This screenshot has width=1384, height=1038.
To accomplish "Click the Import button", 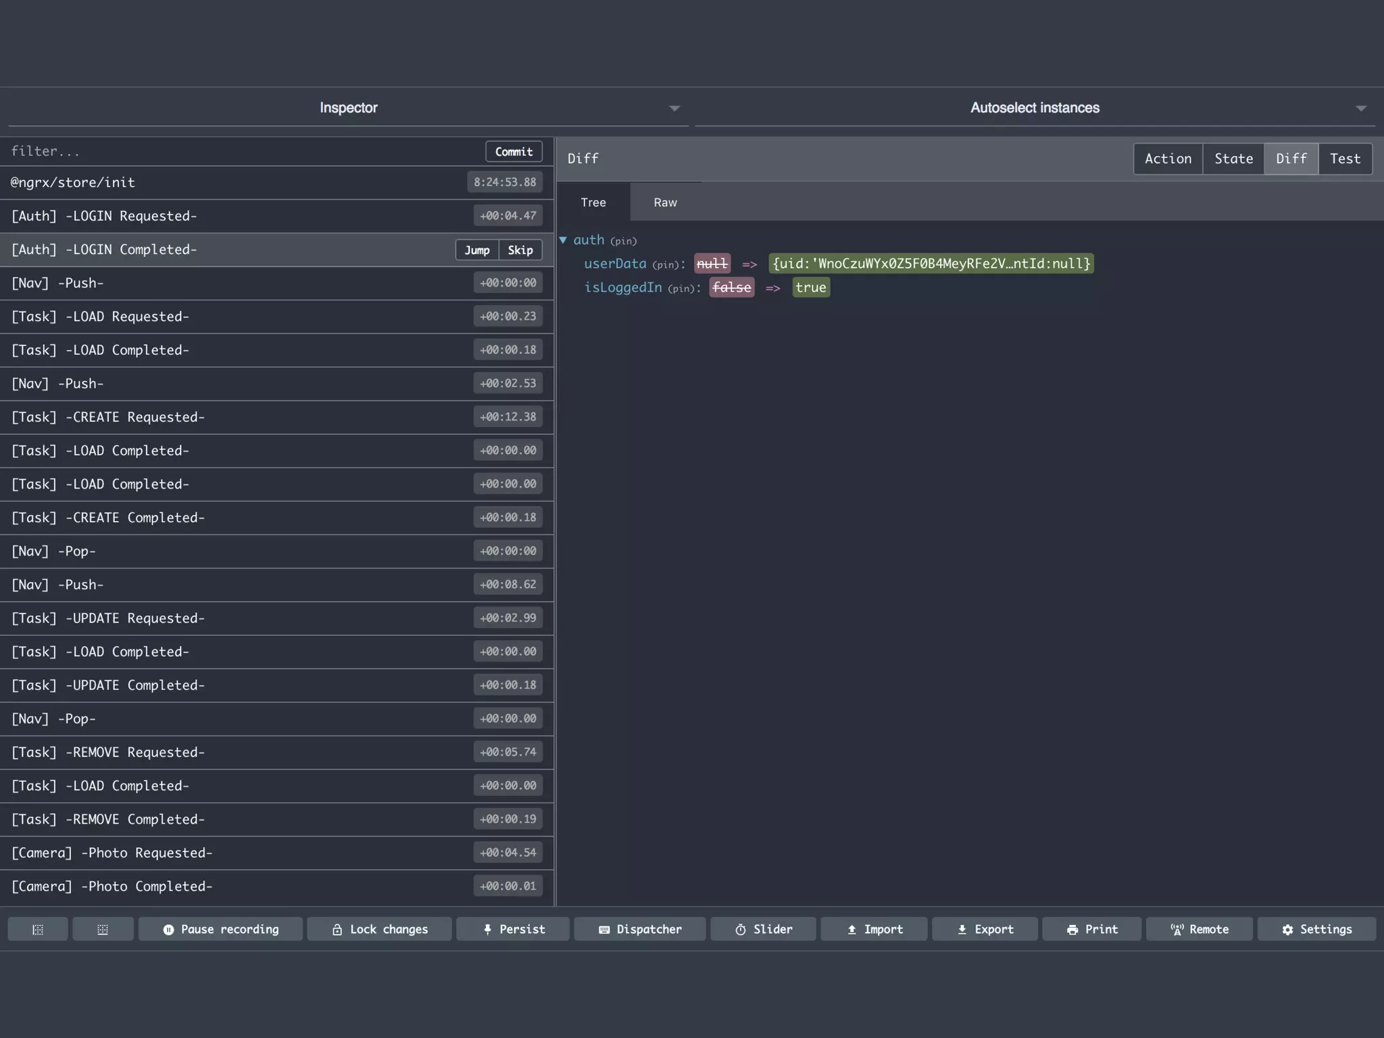I will pyautogui.click(x=874, y=929).
